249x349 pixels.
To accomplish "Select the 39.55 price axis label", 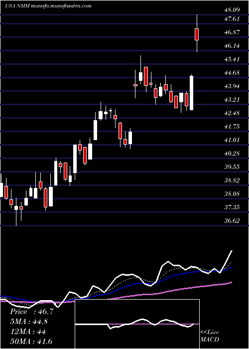I will pyautogui.click(x=233, y=167).
